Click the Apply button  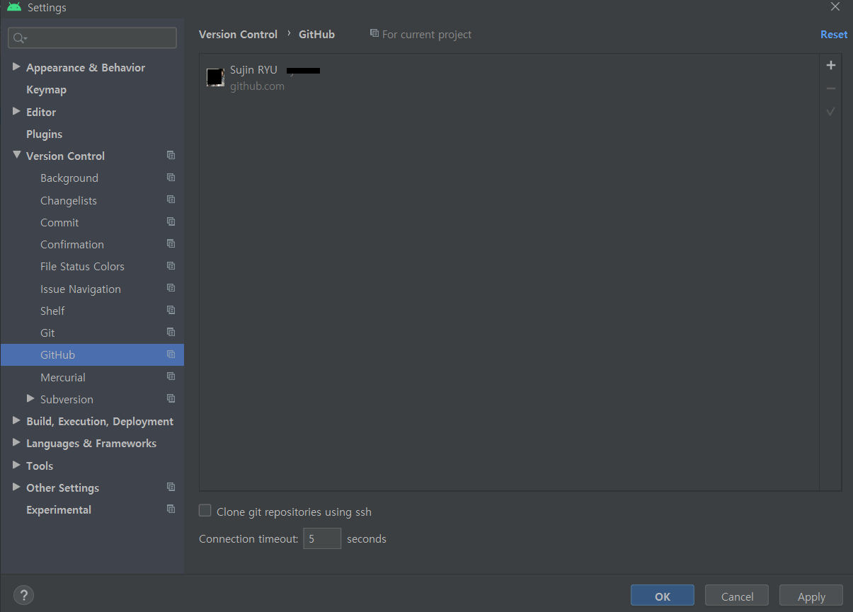811,596
